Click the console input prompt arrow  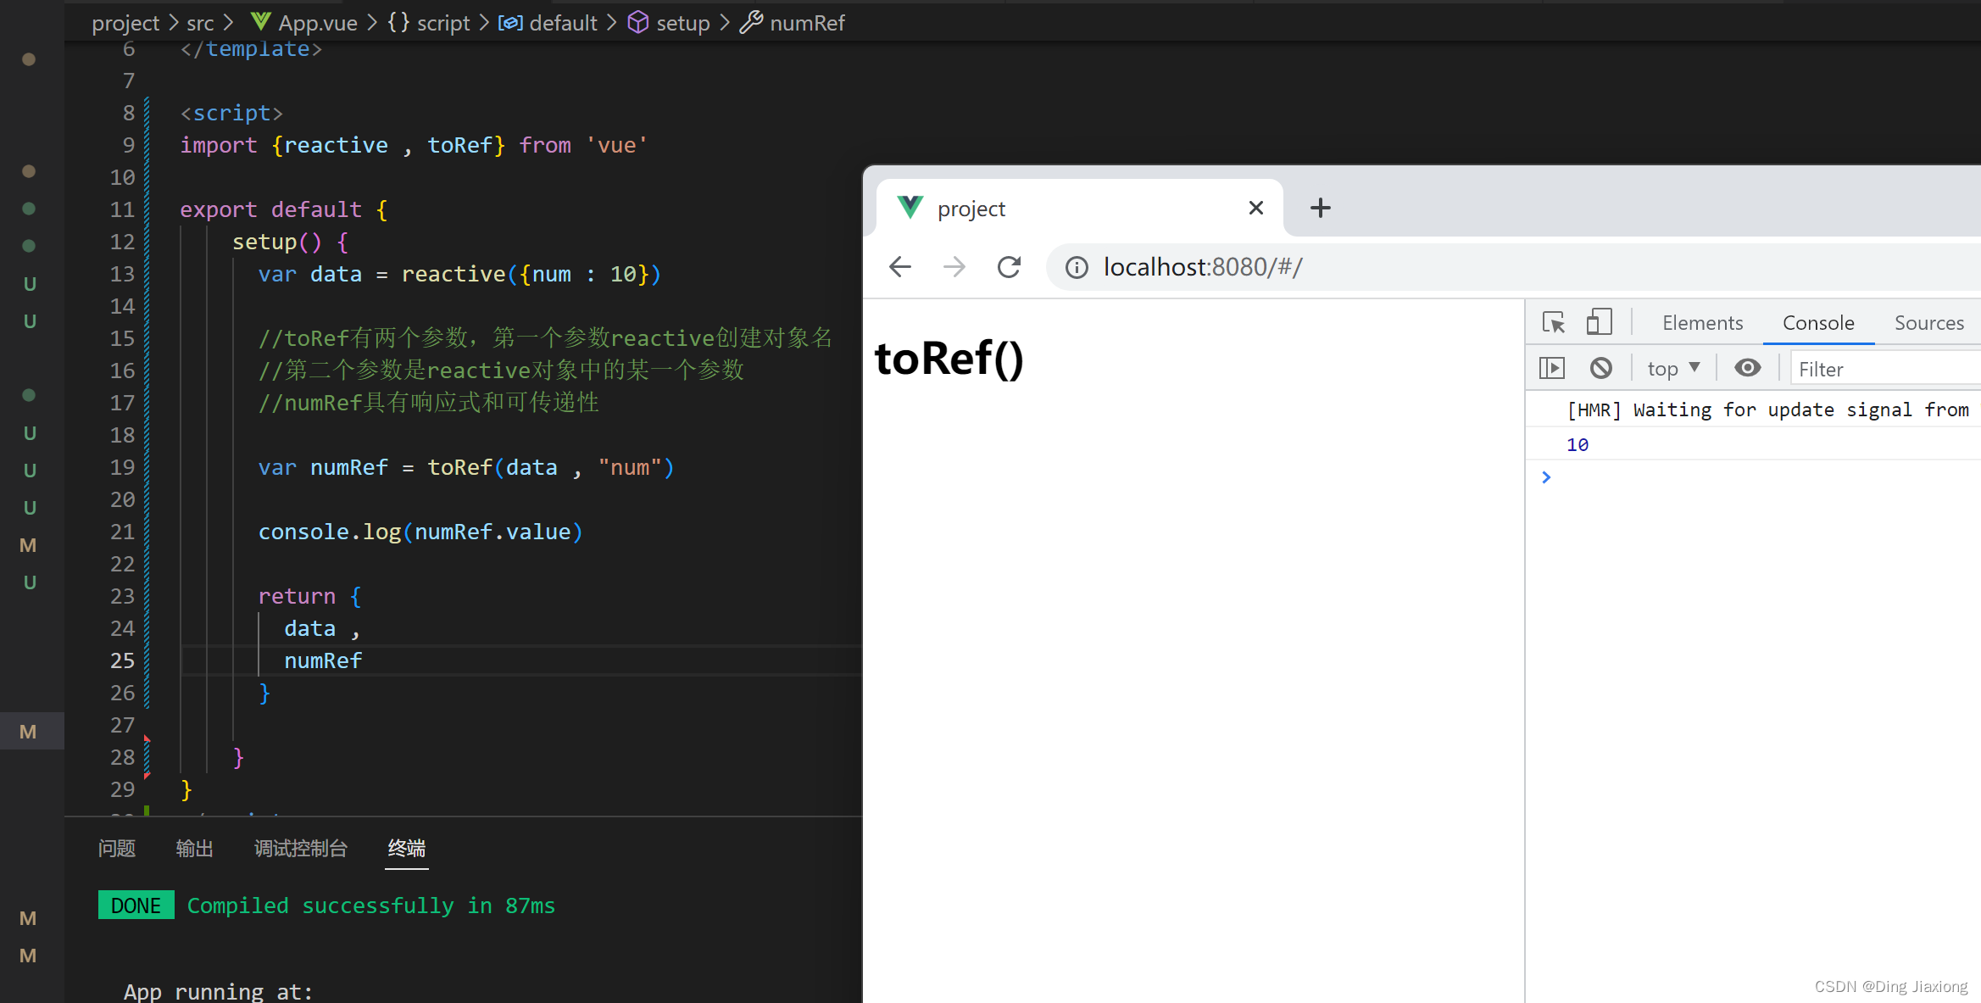(x=1546, y=477)
